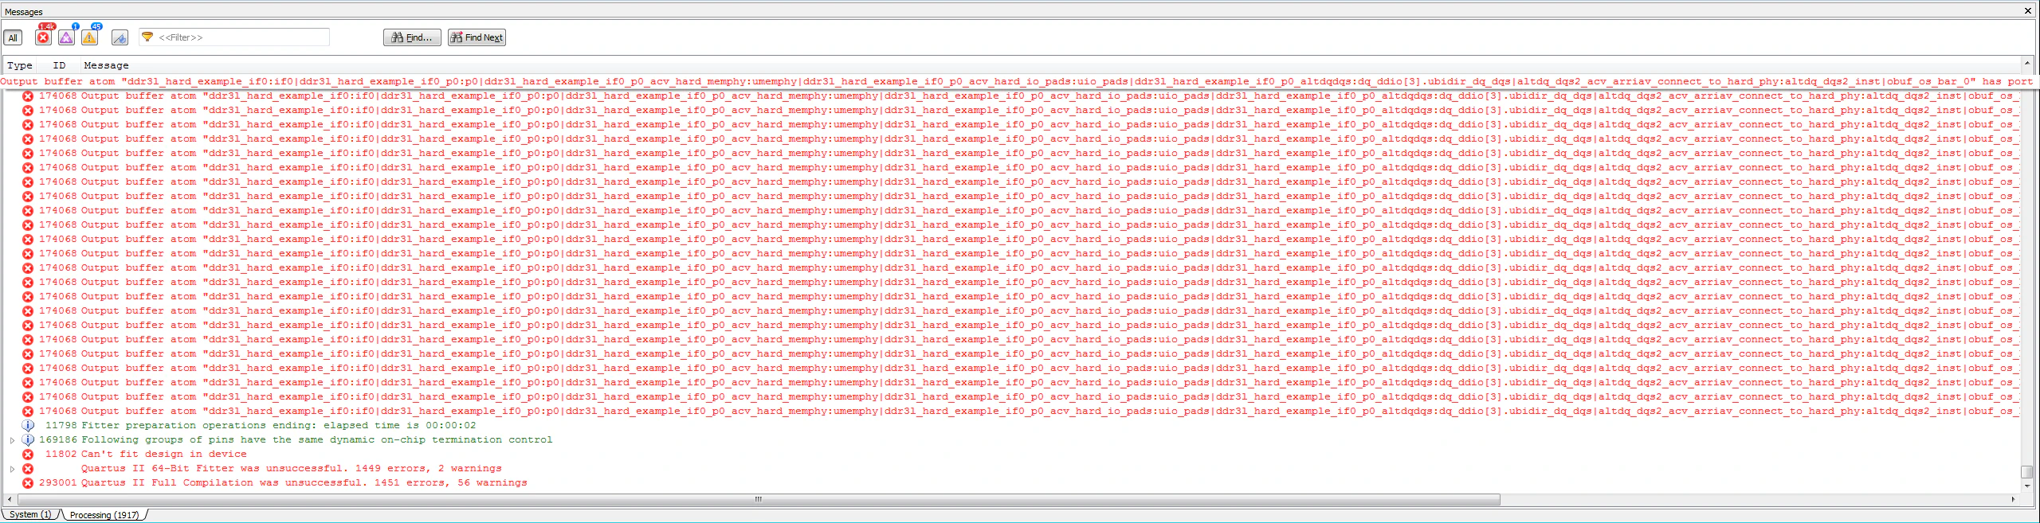Open the Find... dialog

point(412,37)
